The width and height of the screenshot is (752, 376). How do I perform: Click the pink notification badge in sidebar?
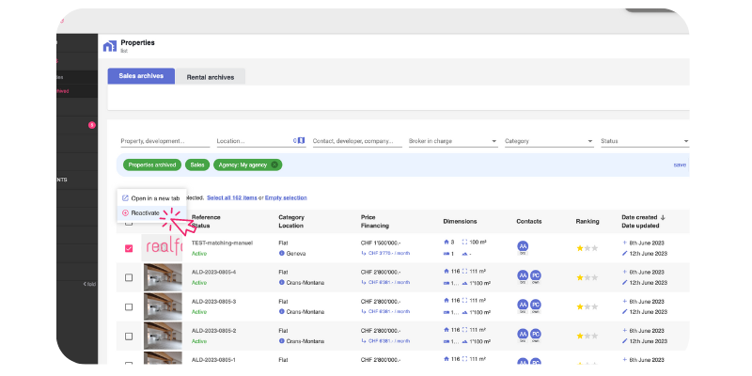pyautogui.click(x=92, y=125)
